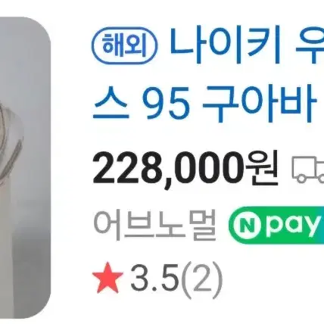Click the 구아바 text in title
324x324 pixels.
pos(260,104)
